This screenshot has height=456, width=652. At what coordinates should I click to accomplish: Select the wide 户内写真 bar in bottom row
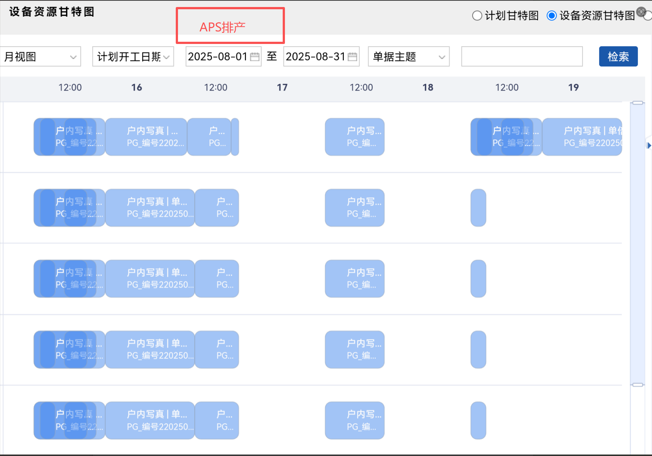tap(150, 420)
